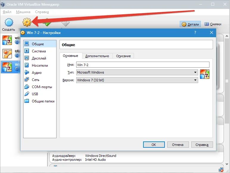230x173 pixels.
Task: Click the Intel HD Audio controller value
Action: 95,160
